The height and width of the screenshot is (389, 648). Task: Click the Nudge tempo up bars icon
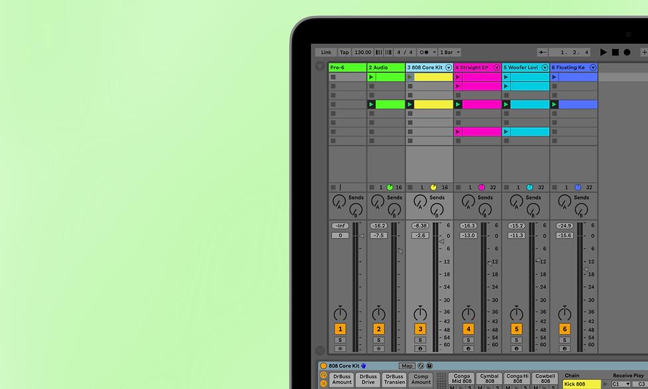pos(388,52)
